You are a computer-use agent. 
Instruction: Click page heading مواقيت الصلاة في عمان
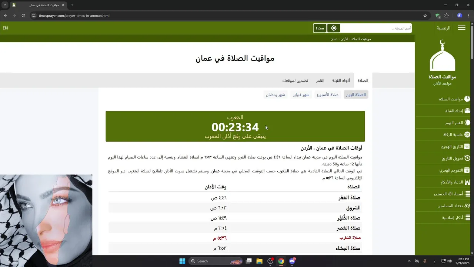[x=235, y=58]
